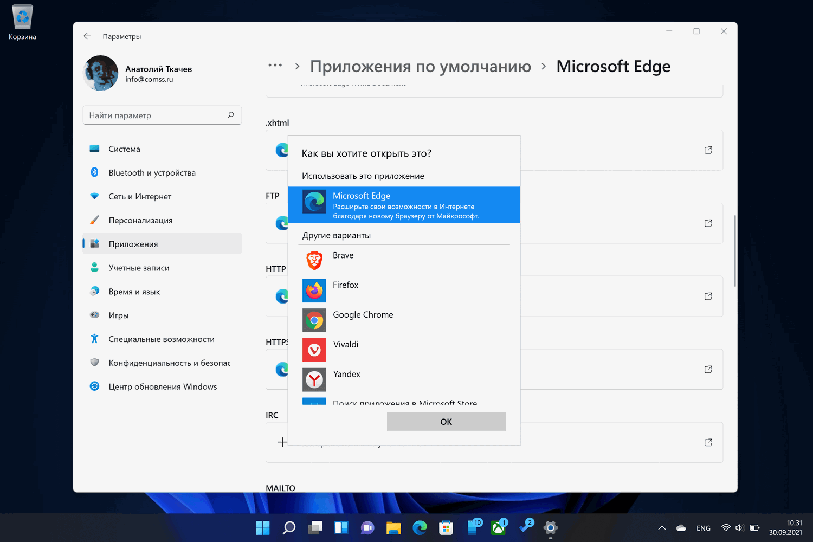Open Privacy and security settings

[162, 363]
